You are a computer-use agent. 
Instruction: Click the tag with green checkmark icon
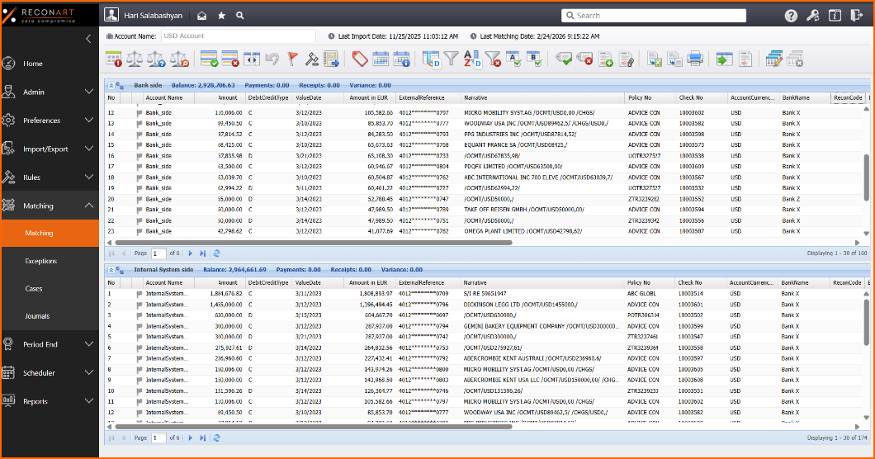click(564, 59)
